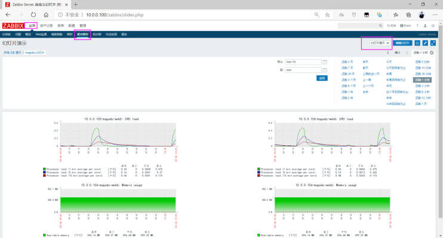
Task: Click the address bar URL 10.0.0.100/zabbix/slides.php
Action: coord(115,15)
